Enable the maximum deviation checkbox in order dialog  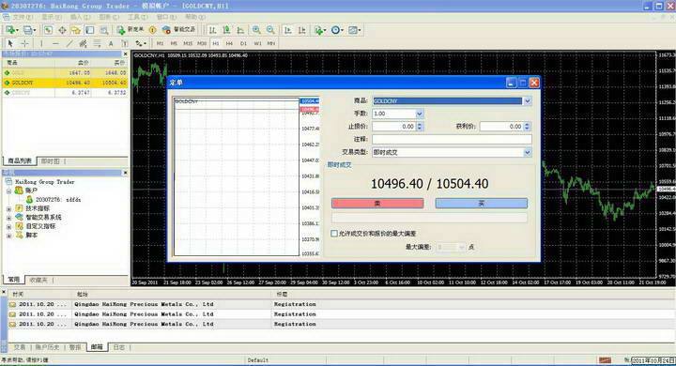[x=334, y=234]
